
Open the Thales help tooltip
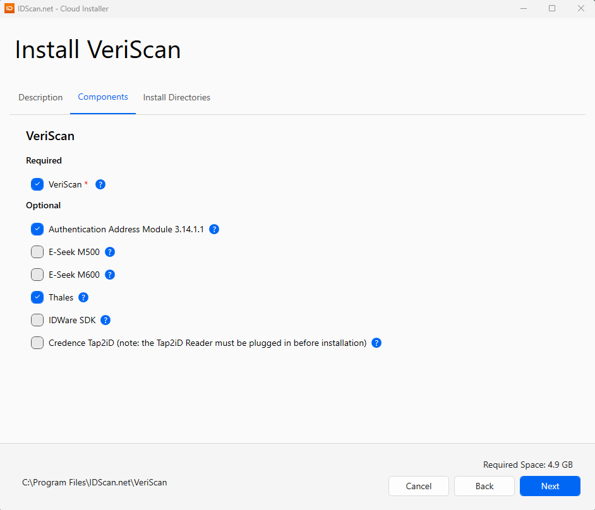[83, 297]
